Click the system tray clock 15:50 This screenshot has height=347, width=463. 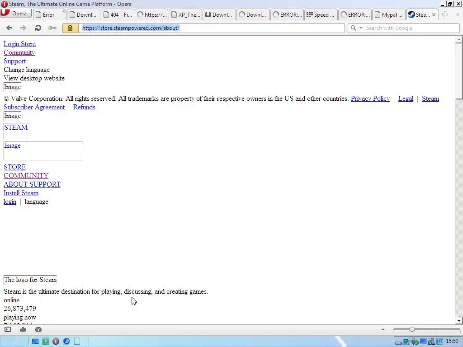click(x=452, y=341)
